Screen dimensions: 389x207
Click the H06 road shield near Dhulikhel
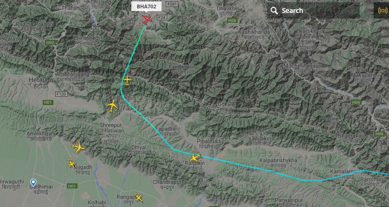(233, 20)
